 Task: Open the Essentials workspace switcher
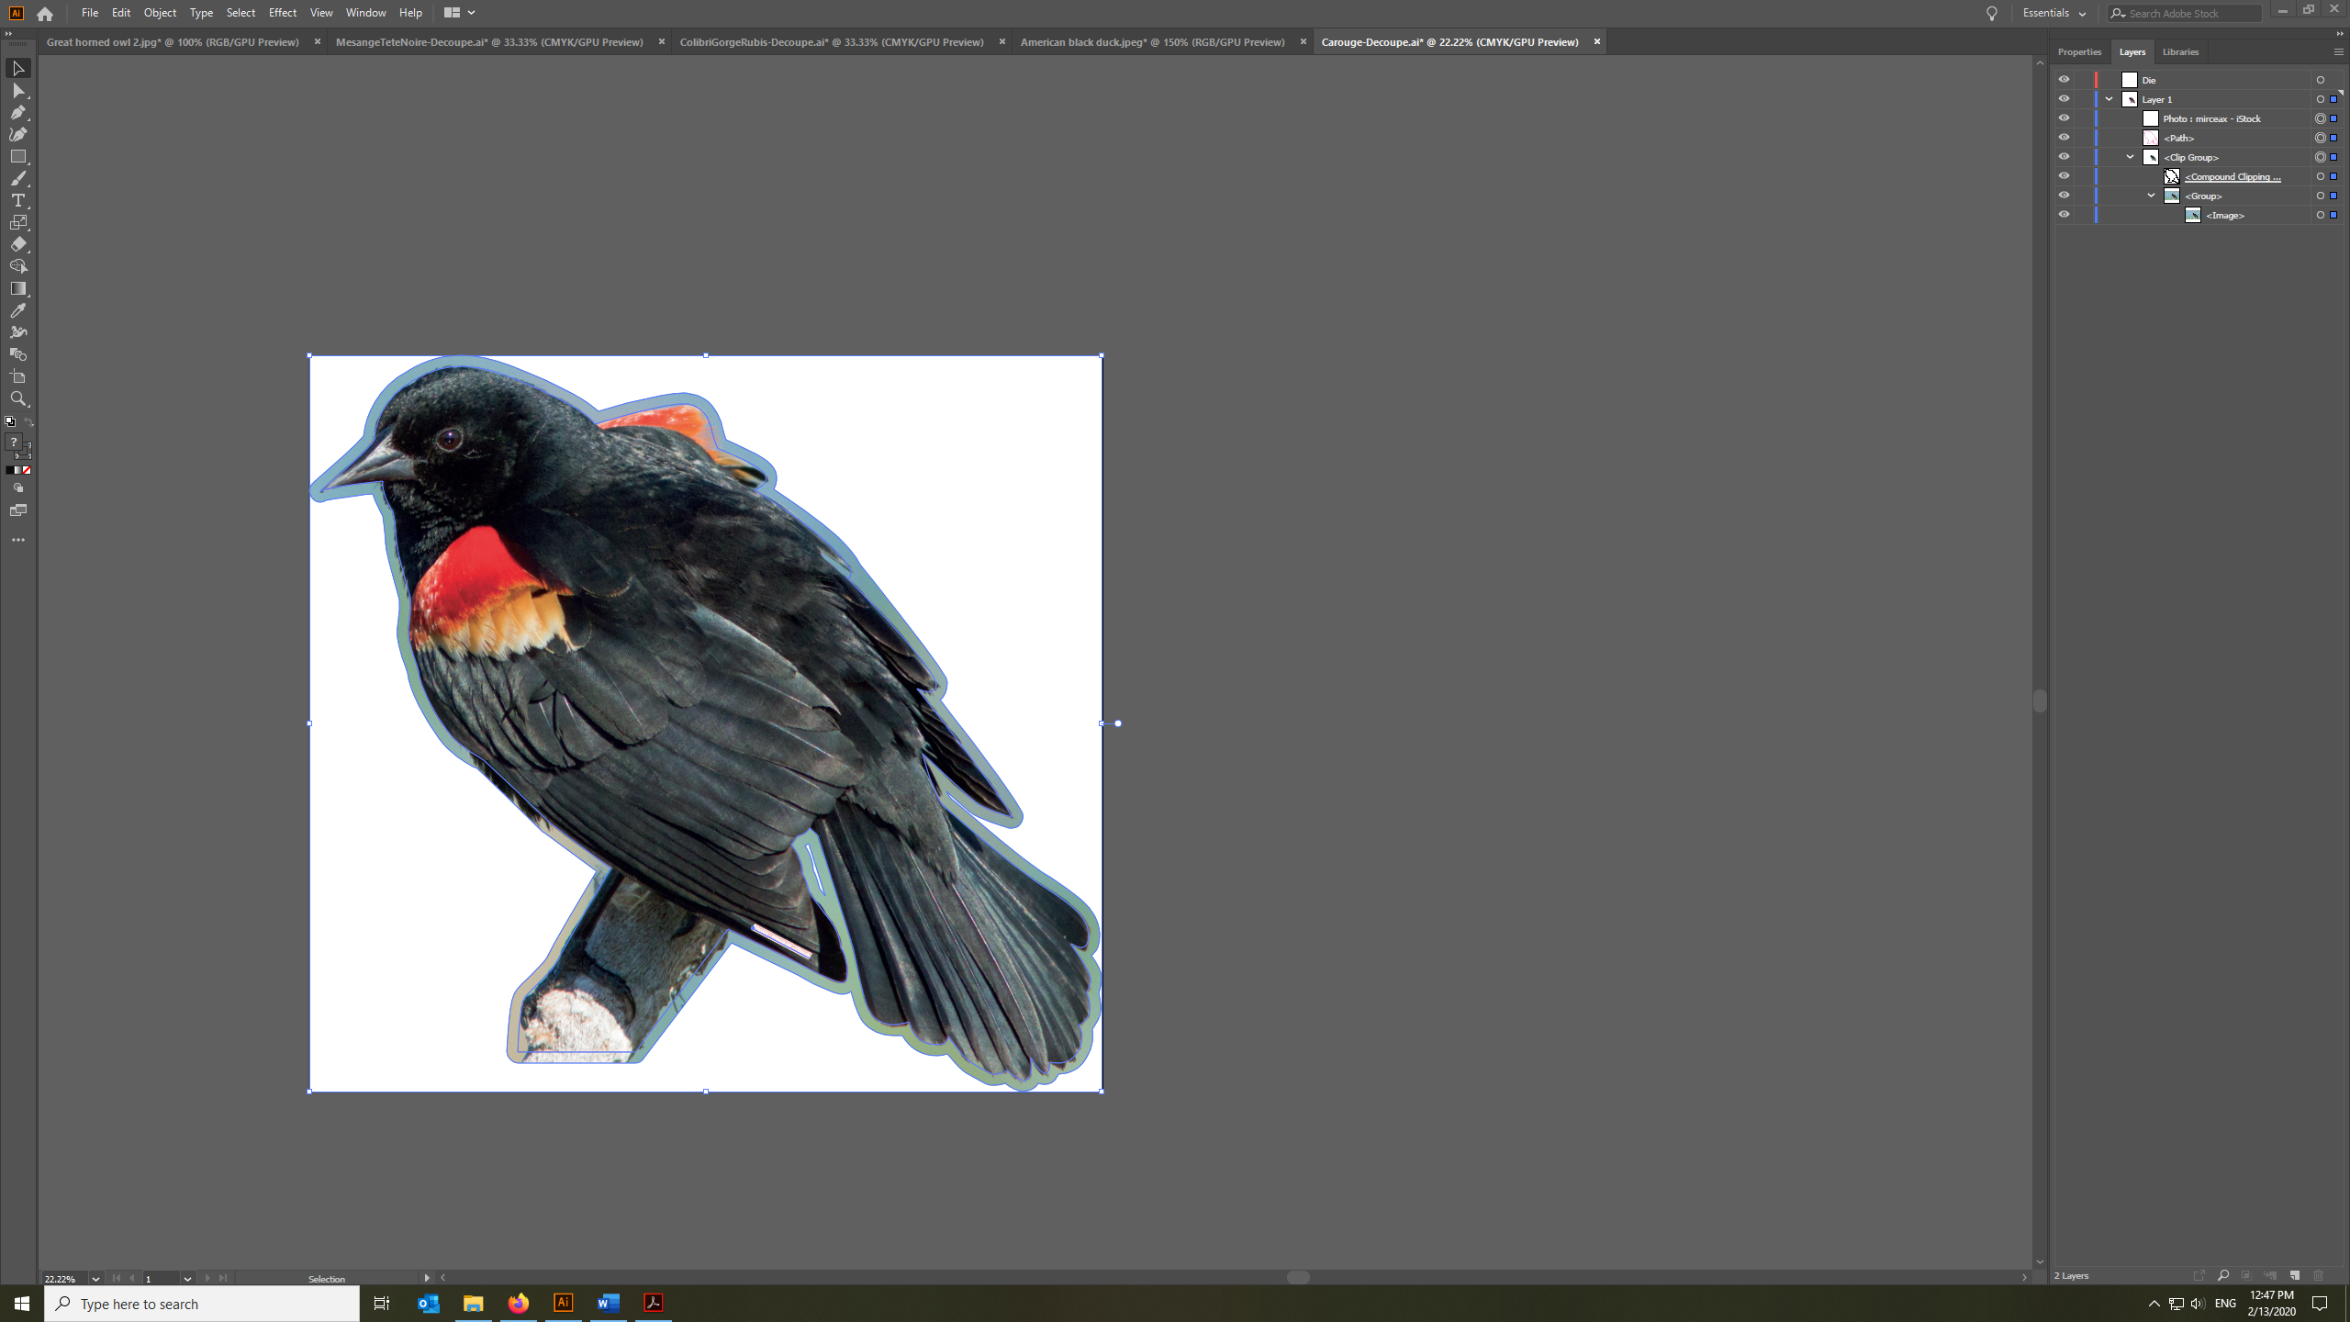[x=2053, y=13]
